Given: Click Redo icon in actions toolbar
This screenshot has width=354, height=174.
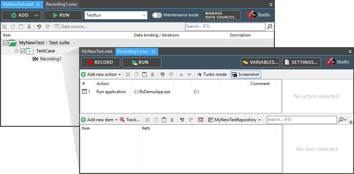Looking at the screenshot, I should pyautogui.click(x=171, y=74).
